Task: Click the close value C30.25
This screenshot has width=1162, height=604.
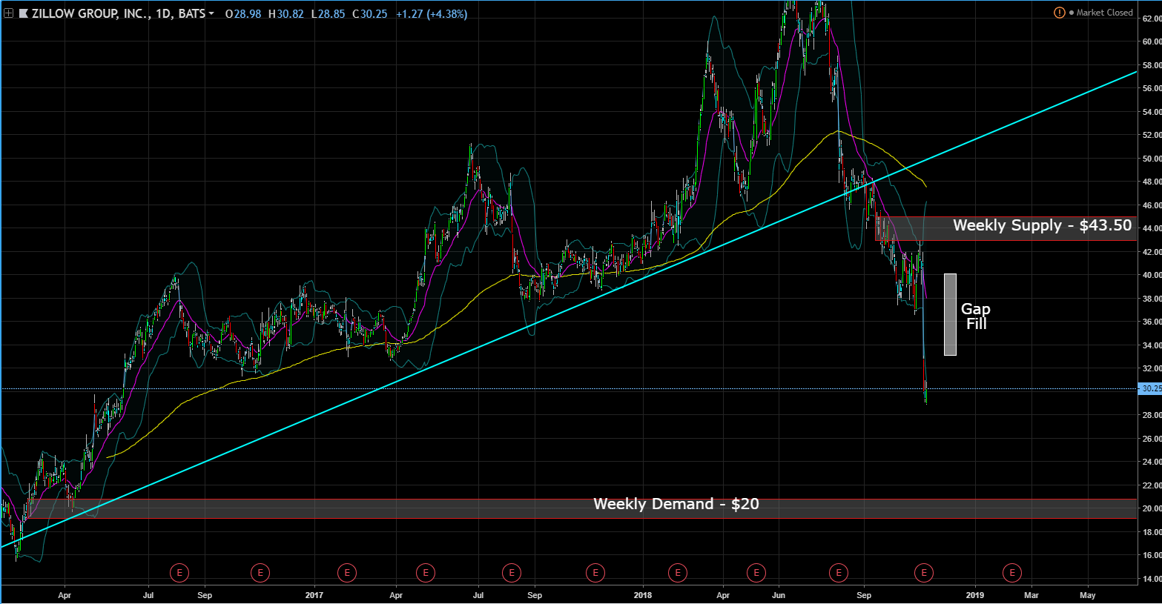Action: pos(369,13)
